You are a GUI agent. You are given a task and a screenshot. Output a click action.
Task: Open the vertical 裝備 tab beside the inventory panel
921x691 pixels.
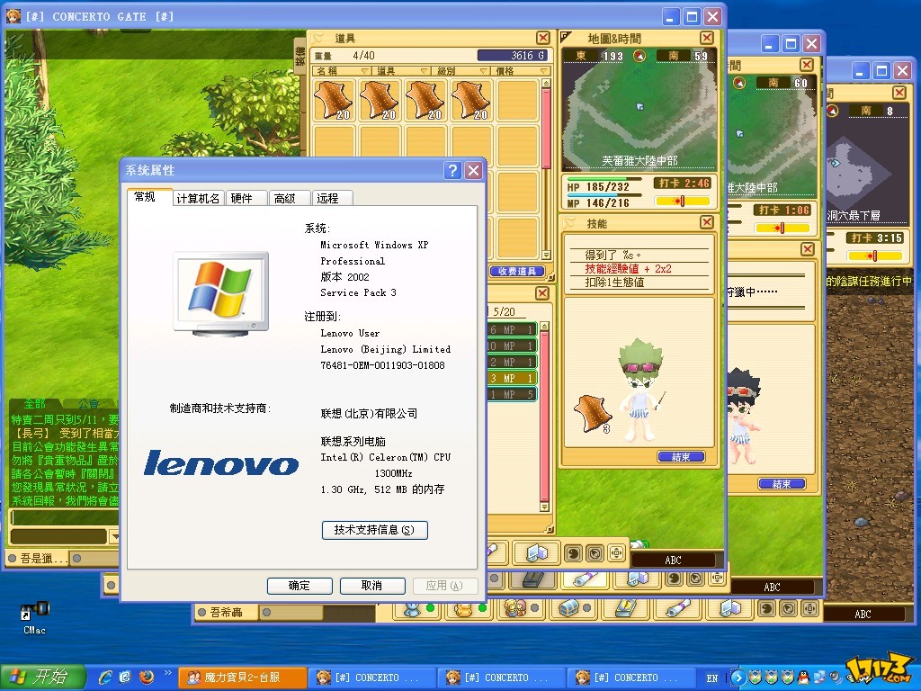pyautogui.click(x=300, y=55)
